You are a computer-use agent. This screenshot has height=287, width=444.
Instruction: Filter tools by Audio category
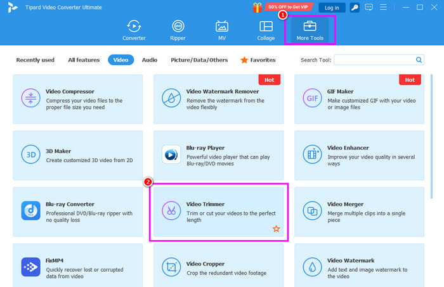tap(150, 60)
